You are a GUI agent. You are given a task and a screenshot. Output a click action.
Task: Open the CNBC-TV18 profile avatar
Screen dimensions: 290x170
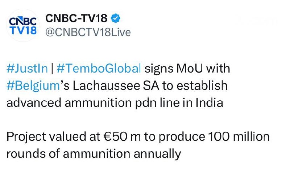coord(23,25)
